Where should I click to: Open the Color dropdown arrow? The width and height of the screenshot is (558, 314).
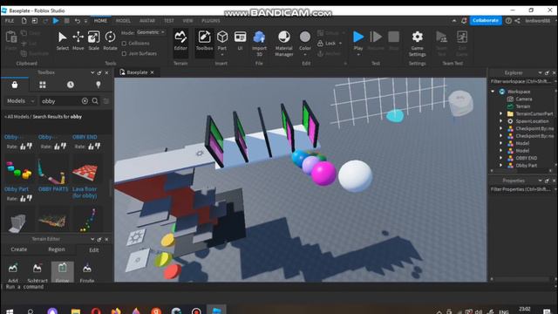305,55
